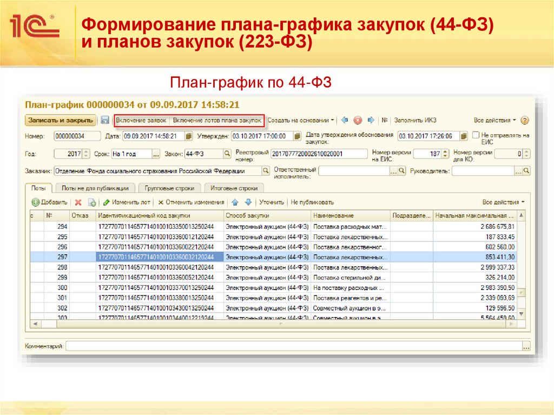Move the selected lot up with blue arrow icon
554x415 pixels.
[236, 201]
